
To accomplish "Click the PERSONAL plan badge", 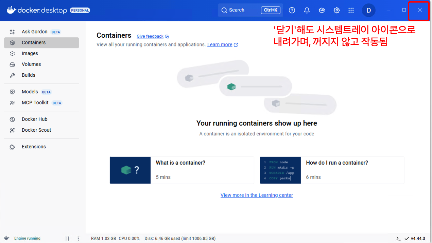I will (x=80, y=11).
